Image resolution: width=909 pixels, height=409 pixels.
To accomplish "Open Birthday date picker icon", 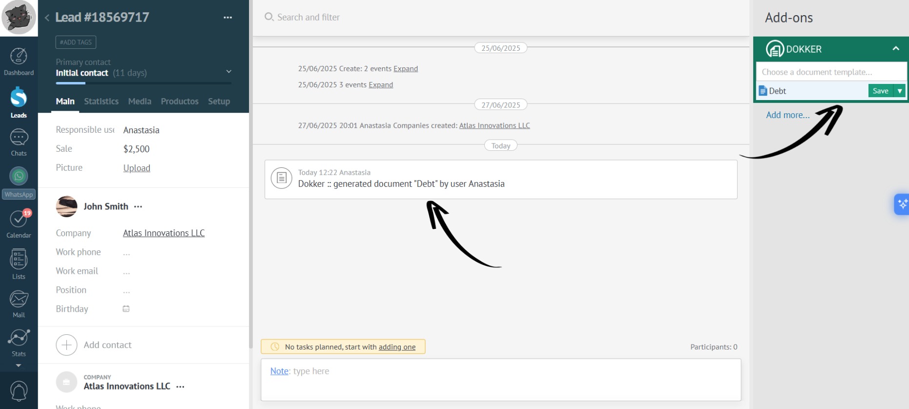I will (x=126, y=309).
